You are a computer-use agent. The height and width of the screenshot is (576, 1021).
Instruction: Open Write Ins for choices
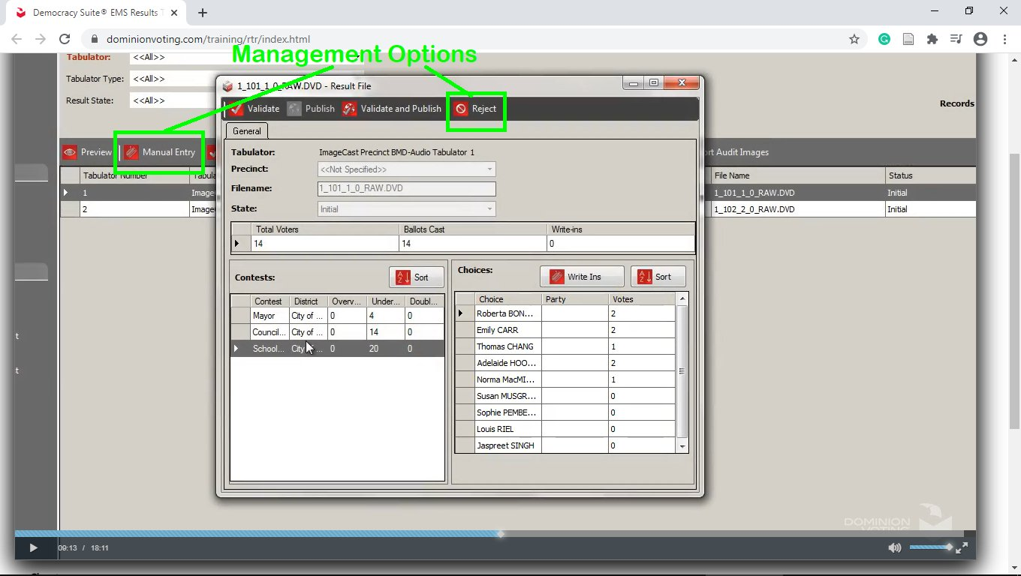tap(582, 277)
